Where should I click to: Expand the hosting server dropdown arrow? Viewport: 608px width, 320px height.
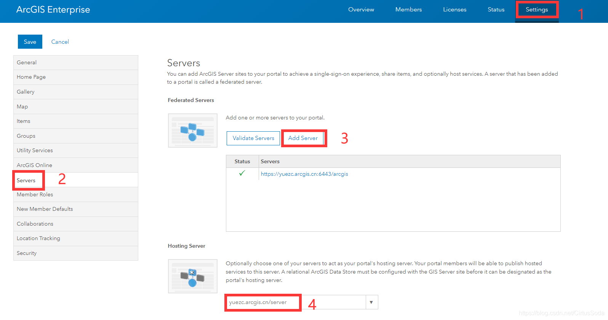coord(371,302)
